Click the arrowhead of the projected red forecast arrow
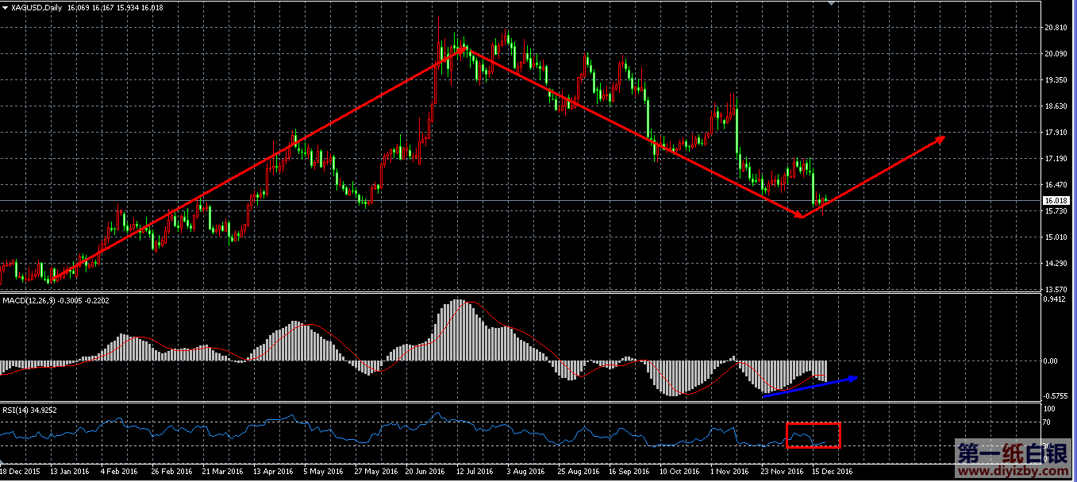The width and height of the screenshot is (1077, 482). click(x=940, y=139)
